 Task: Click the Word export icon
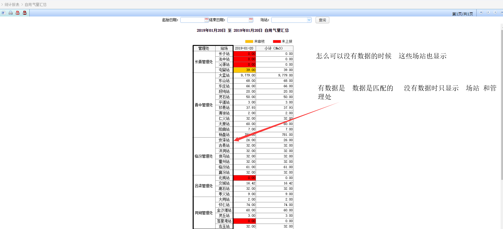[x=3, y=13]
